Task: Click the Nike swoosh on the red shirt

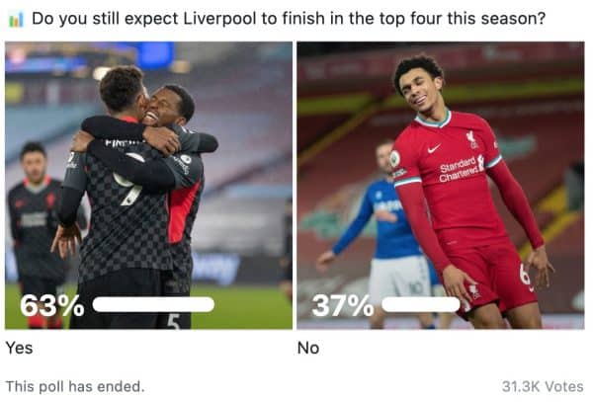Action: coord(434,148)
